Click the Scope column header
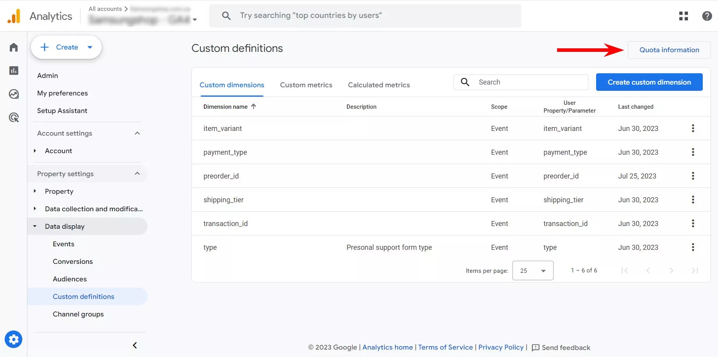 [499, 107]
